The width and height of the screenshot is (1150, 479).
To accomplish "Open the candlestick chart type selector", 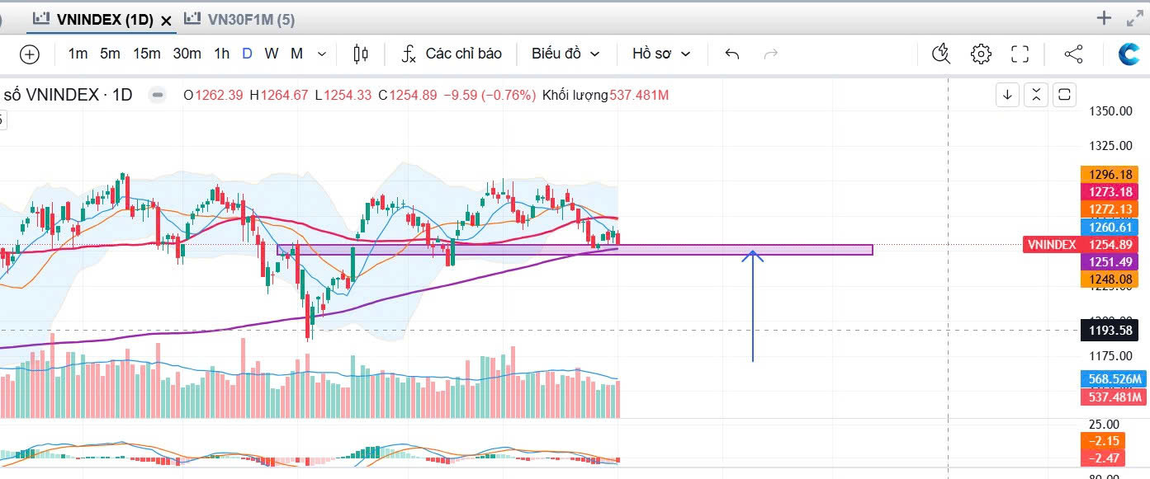I will click(x=360, y=54).
